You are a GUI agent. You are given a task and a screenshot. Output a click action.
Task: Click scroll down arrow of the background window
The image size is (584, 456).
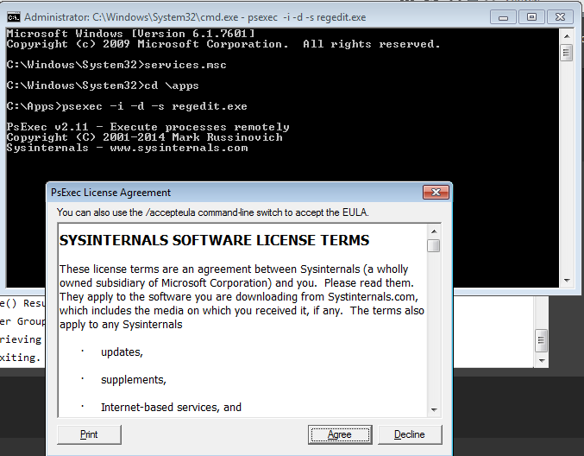[541, 360]
